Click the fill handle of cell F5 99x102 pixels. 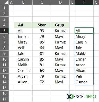pyautogui.click(x=93, y=33)
